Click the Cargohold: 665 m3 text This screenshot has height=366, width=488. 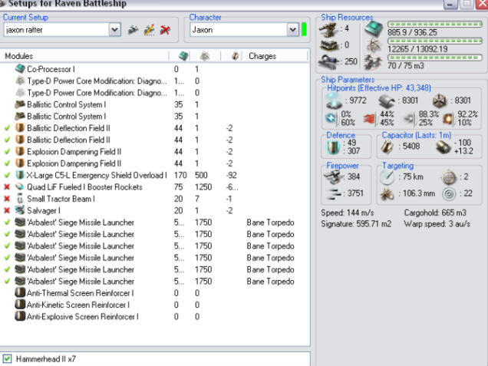pos(435,213)
